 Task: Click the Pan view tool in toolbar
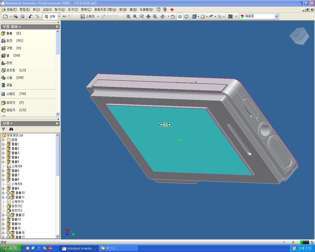148,17
